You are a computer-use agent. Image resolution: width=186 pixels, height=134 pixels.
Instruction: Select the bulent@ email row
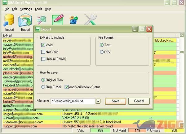coord(18,102)
